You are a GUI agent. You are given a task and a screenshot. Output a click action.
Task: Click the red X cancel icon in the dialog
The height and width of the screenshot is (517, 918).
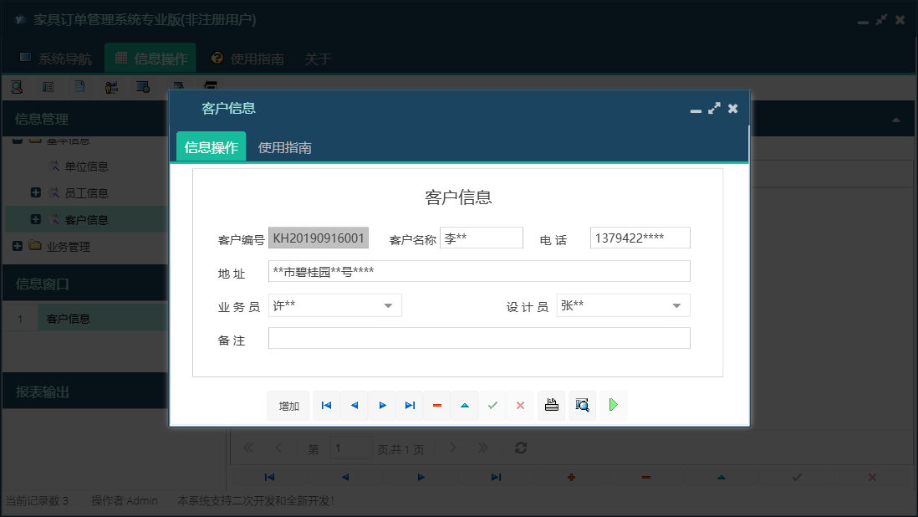pos(519,405)
